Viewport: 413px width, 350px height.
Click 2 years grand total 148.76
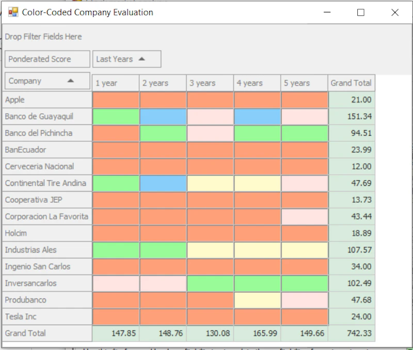pyautogui.click(x=163, y=333)
